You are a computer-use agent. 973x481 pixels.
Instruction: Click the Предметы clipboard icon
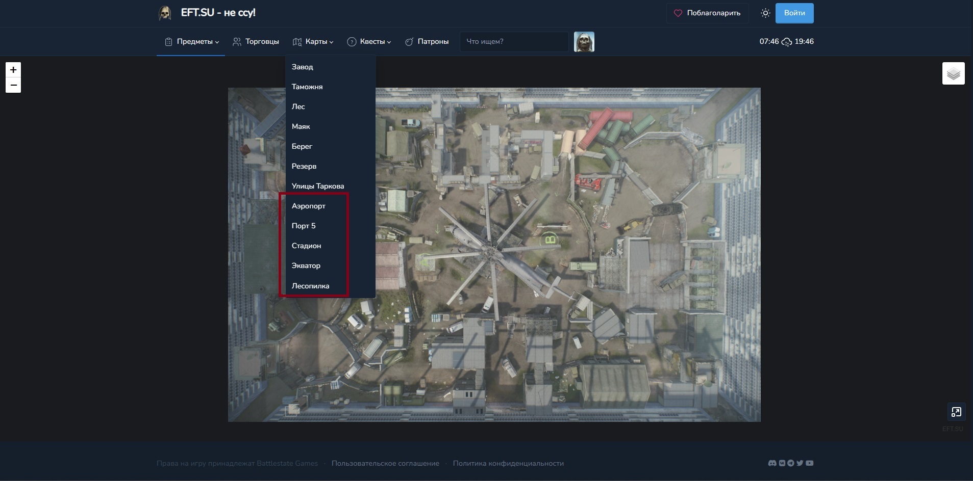pyautogui.click(x=168, y=42)
